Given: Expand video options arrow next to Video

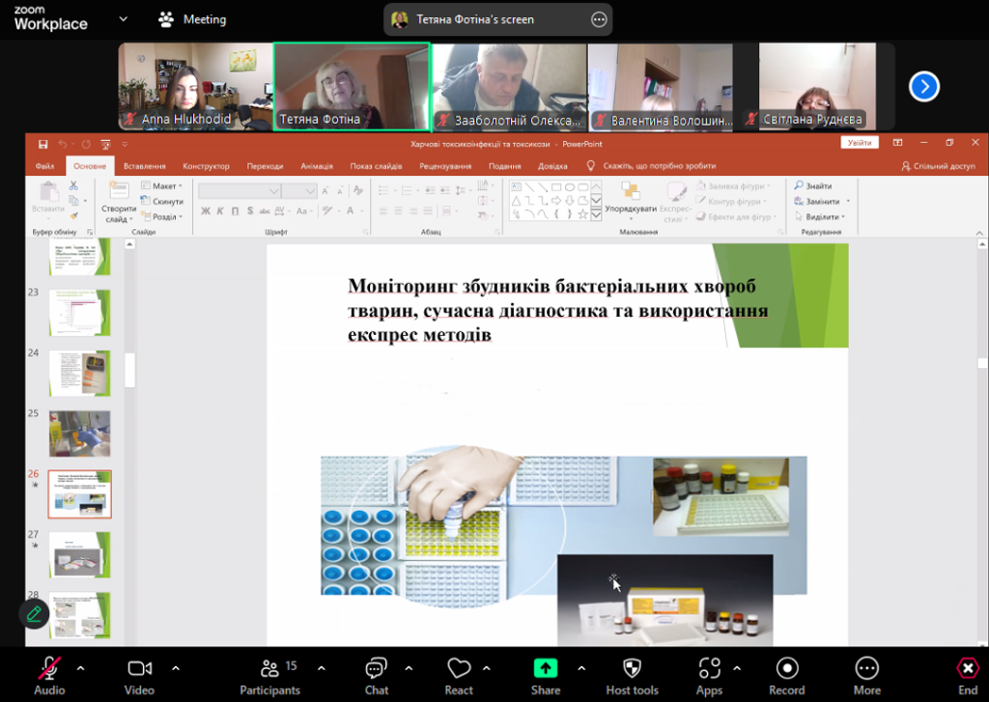Looking at the screenshot, I should [176, 667].
